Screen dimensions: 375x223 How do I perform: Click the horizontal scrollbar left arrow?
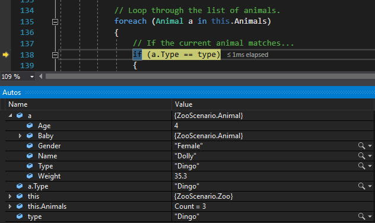(x=41, y=77)
